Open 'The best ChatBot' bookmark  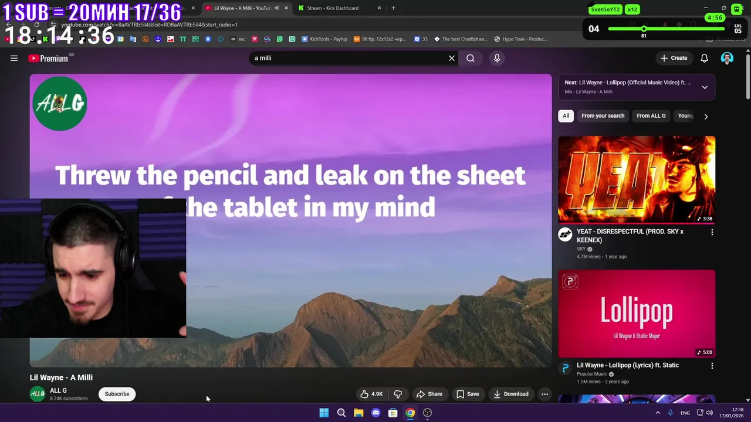tap(461, 39)
